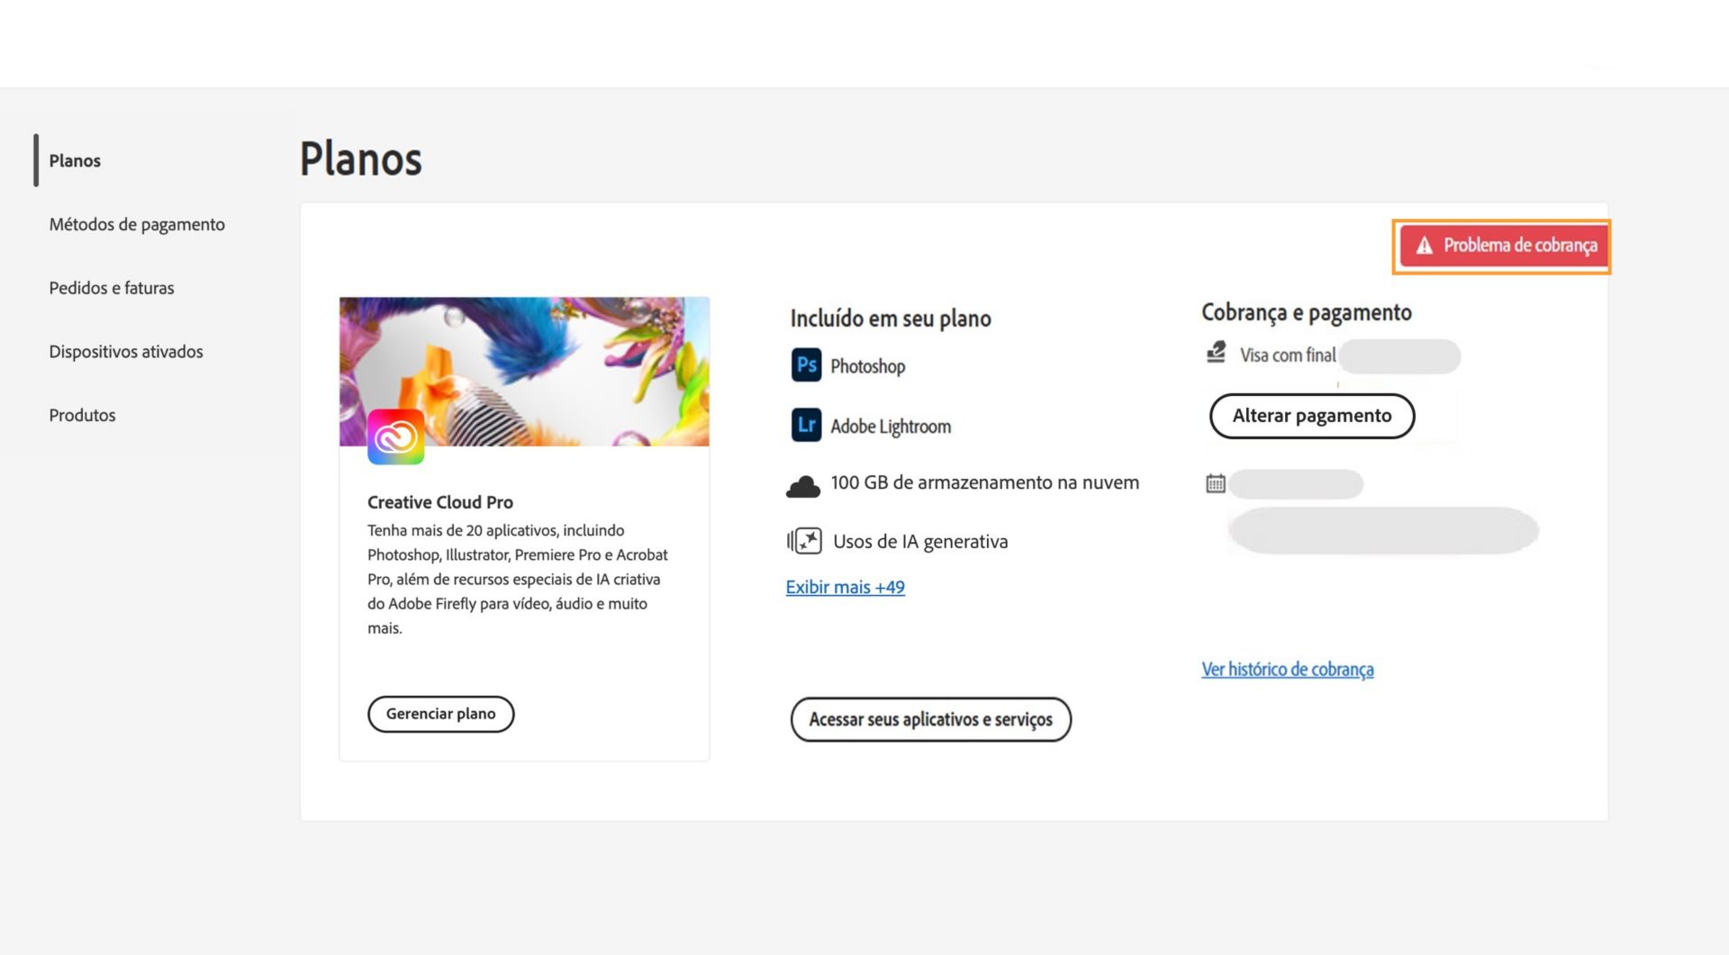Open Ver histórico de cobrança link

pyautogui.click(x=1287, y=669)
